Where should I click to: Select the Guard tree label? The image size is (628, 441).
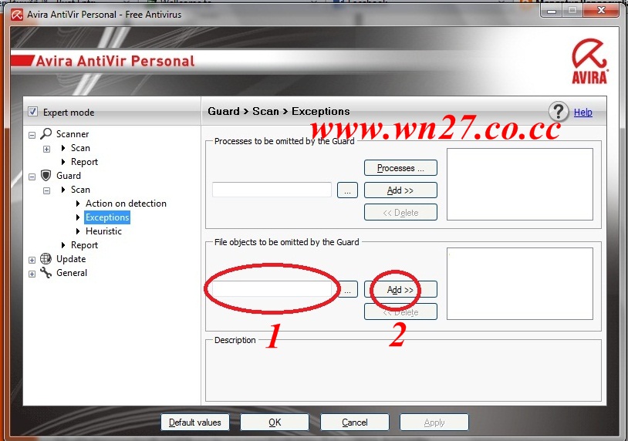coord(69,175)
